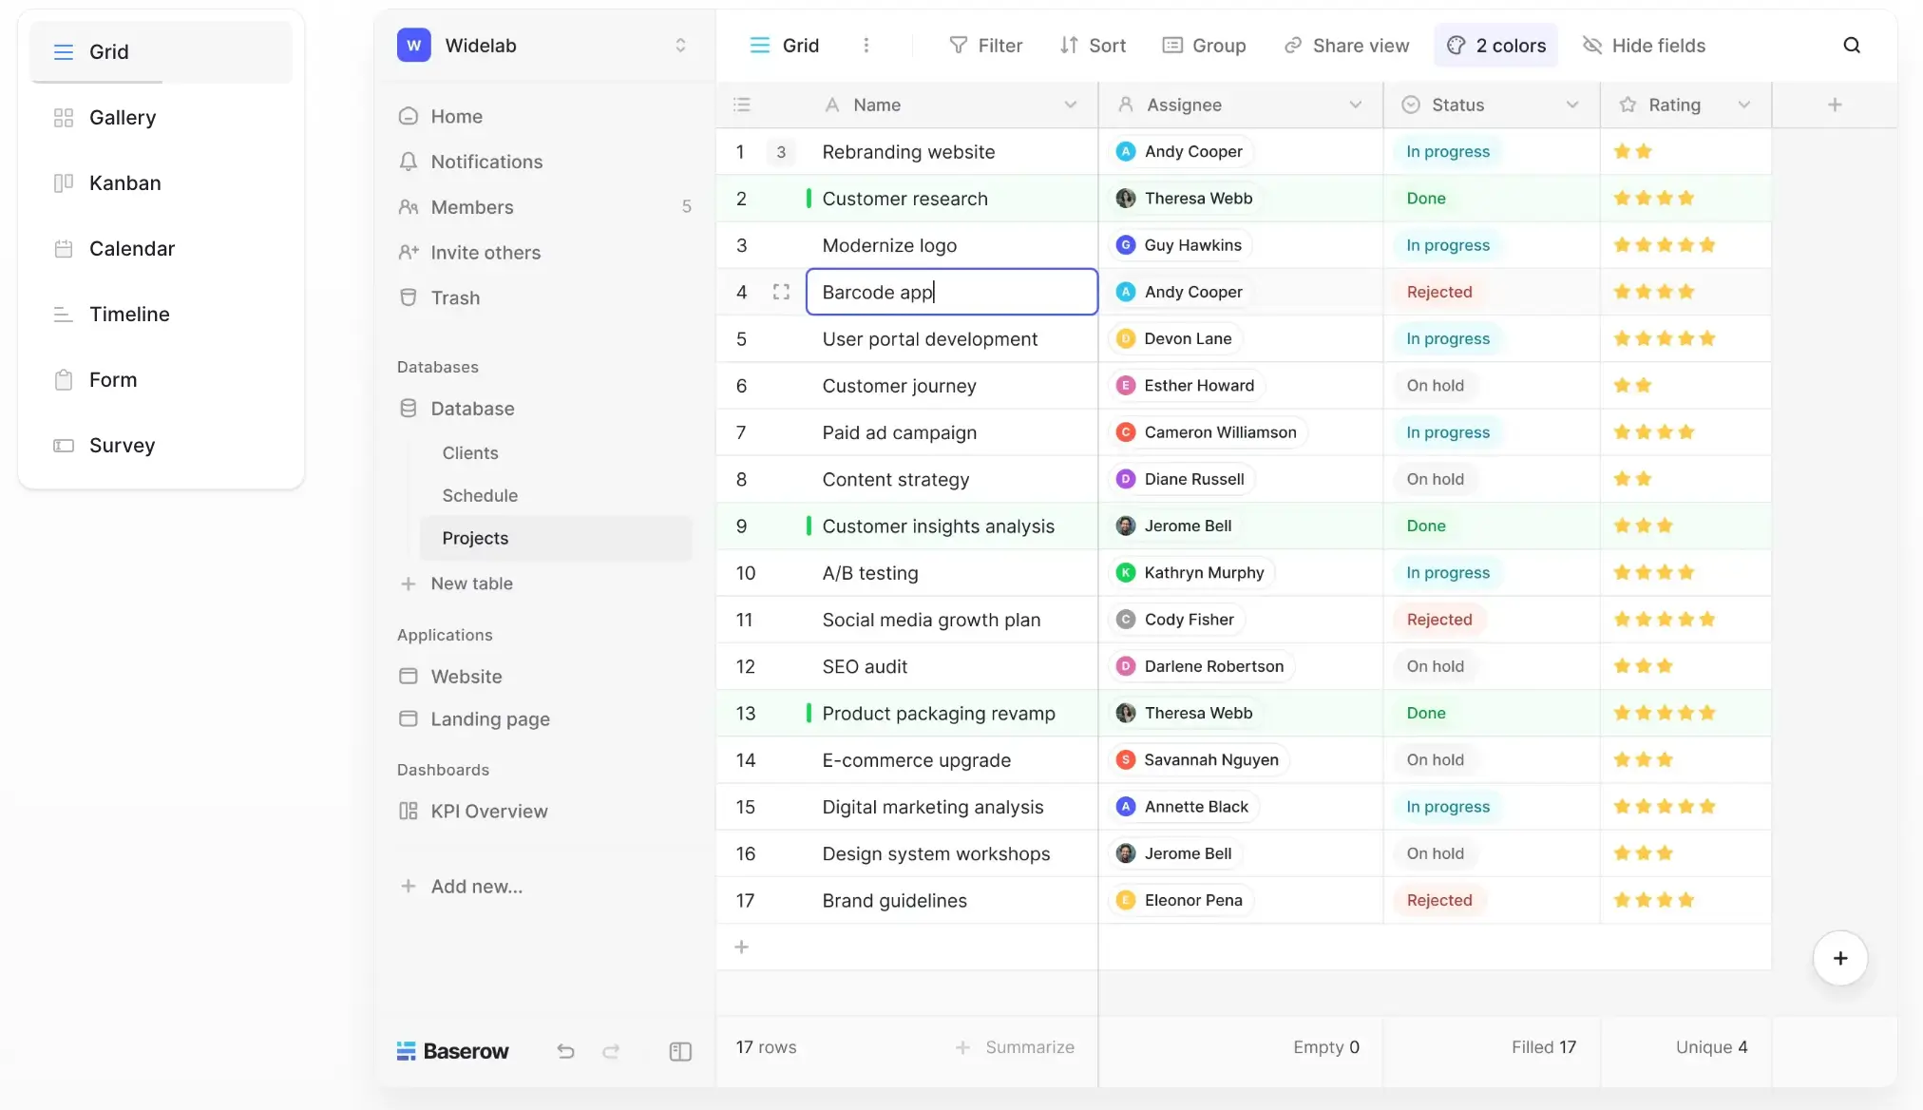Screen dimensions: 1923x1110
Task: Select Timeline view option
Action: coord(129,314)
